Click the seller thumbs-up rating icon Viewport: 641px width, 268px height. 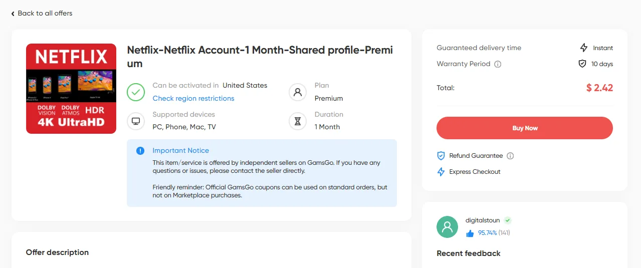click(470, 233)
